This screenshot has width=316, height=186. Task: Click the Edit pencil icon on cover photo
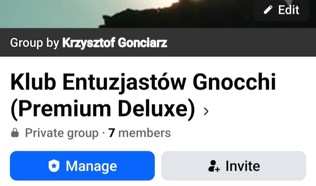point(268,10)
